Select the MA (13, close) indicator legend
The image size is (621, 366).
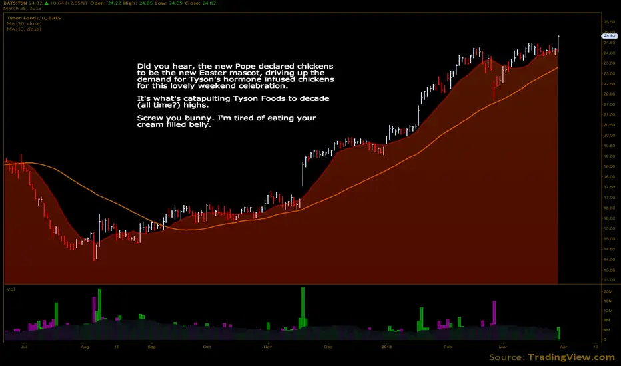[x=24, y=29]
